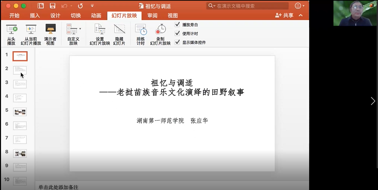Open 设置幻灯片放映 slideshow settings
Viewport: 378px width, 190px height.
pos(100,30)
